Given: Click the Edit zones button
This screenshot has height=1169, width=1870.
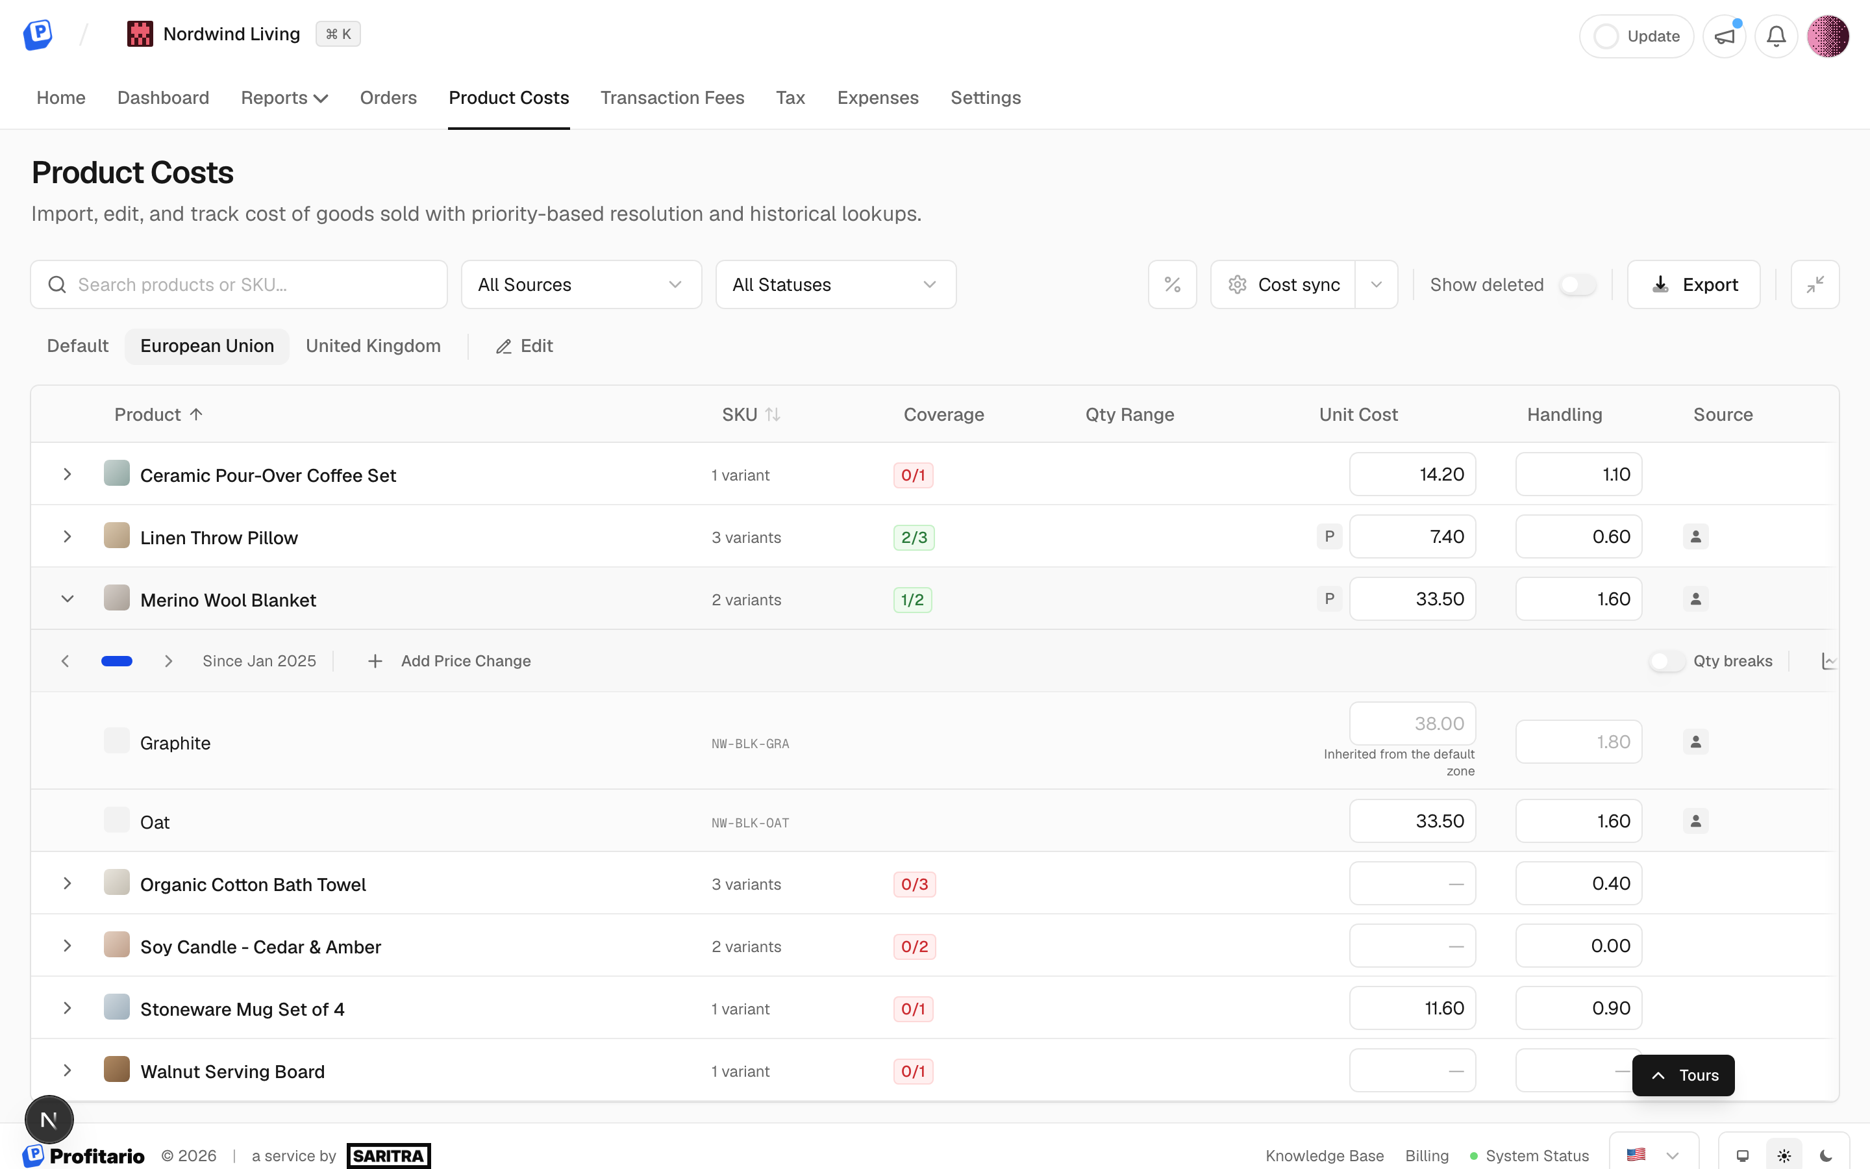Looking at the screenshot, I should click(x=525, y=346).
